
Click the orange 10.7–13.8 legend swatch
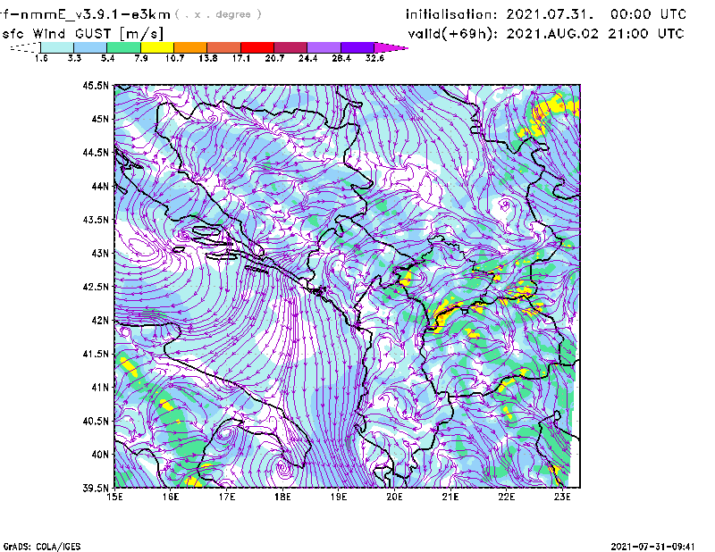190,47
